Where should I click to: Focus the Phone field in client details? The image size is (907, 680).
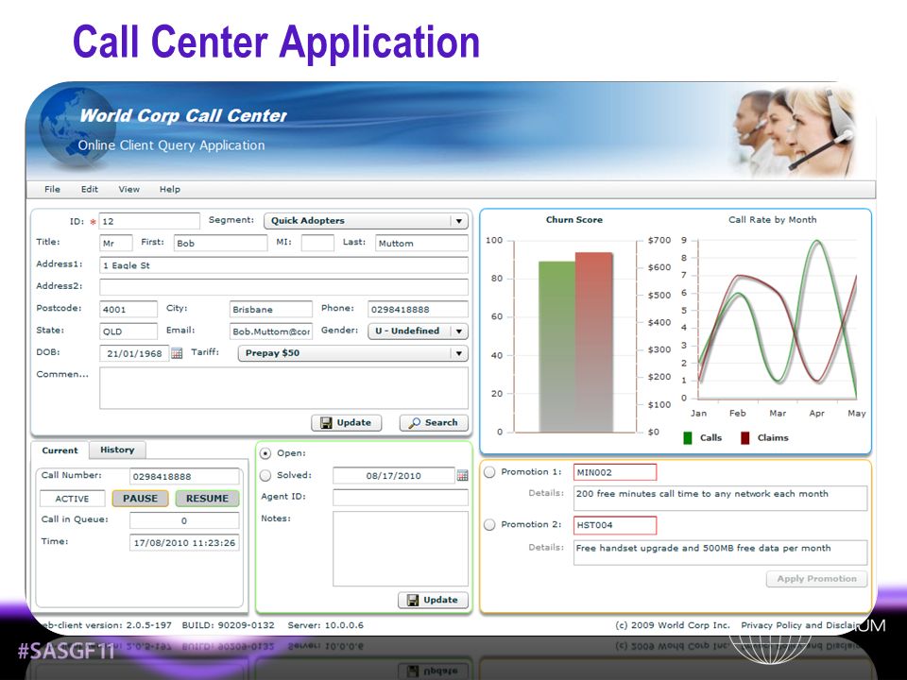point(418,309)
